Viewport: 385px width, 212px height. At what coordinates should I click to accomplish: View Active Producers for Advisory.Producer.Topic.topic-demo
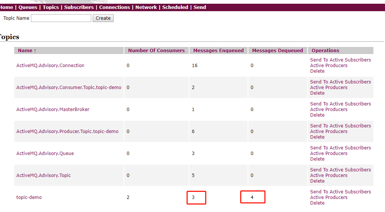click(328, 132)
